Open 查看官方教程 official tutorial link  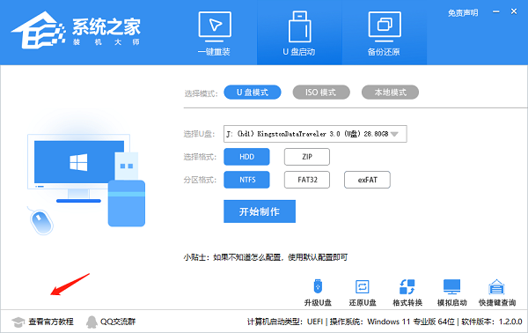43,322
